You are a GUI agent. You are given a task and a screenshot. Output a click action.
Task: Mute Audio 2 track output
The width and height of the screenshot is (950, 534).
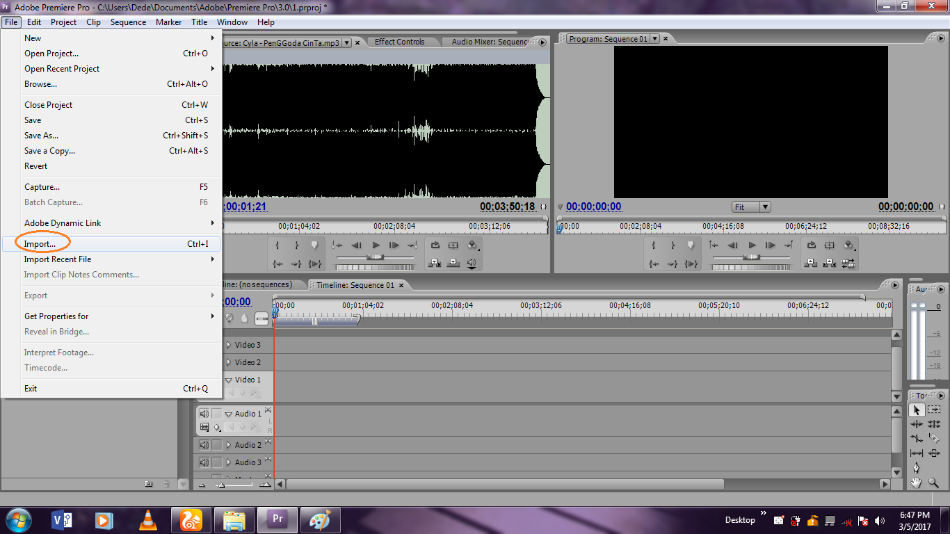point(204,445)
